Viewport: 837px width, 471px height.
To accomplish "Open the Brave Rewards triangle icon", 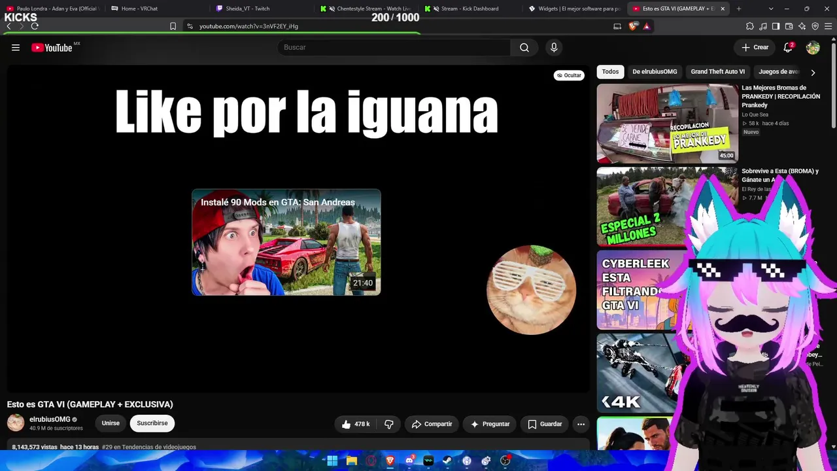I will (x=646, y=26).
